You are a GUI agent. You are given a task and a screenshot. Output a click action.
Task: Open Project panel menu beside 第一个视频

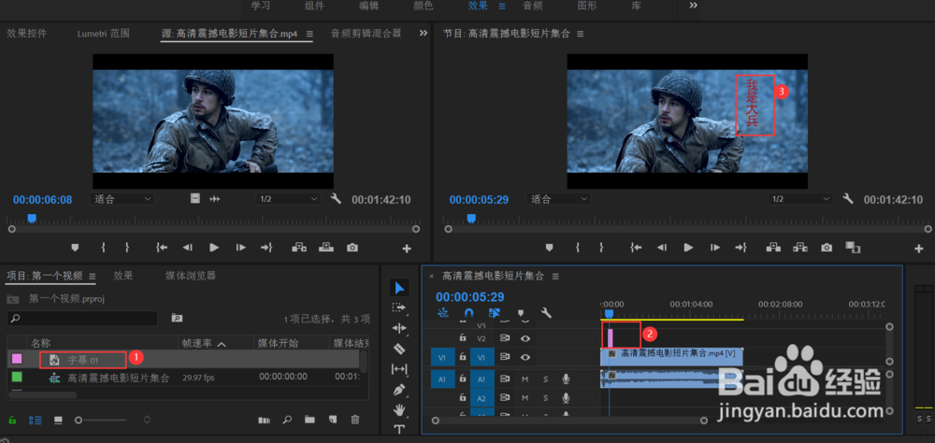[93, 276]
